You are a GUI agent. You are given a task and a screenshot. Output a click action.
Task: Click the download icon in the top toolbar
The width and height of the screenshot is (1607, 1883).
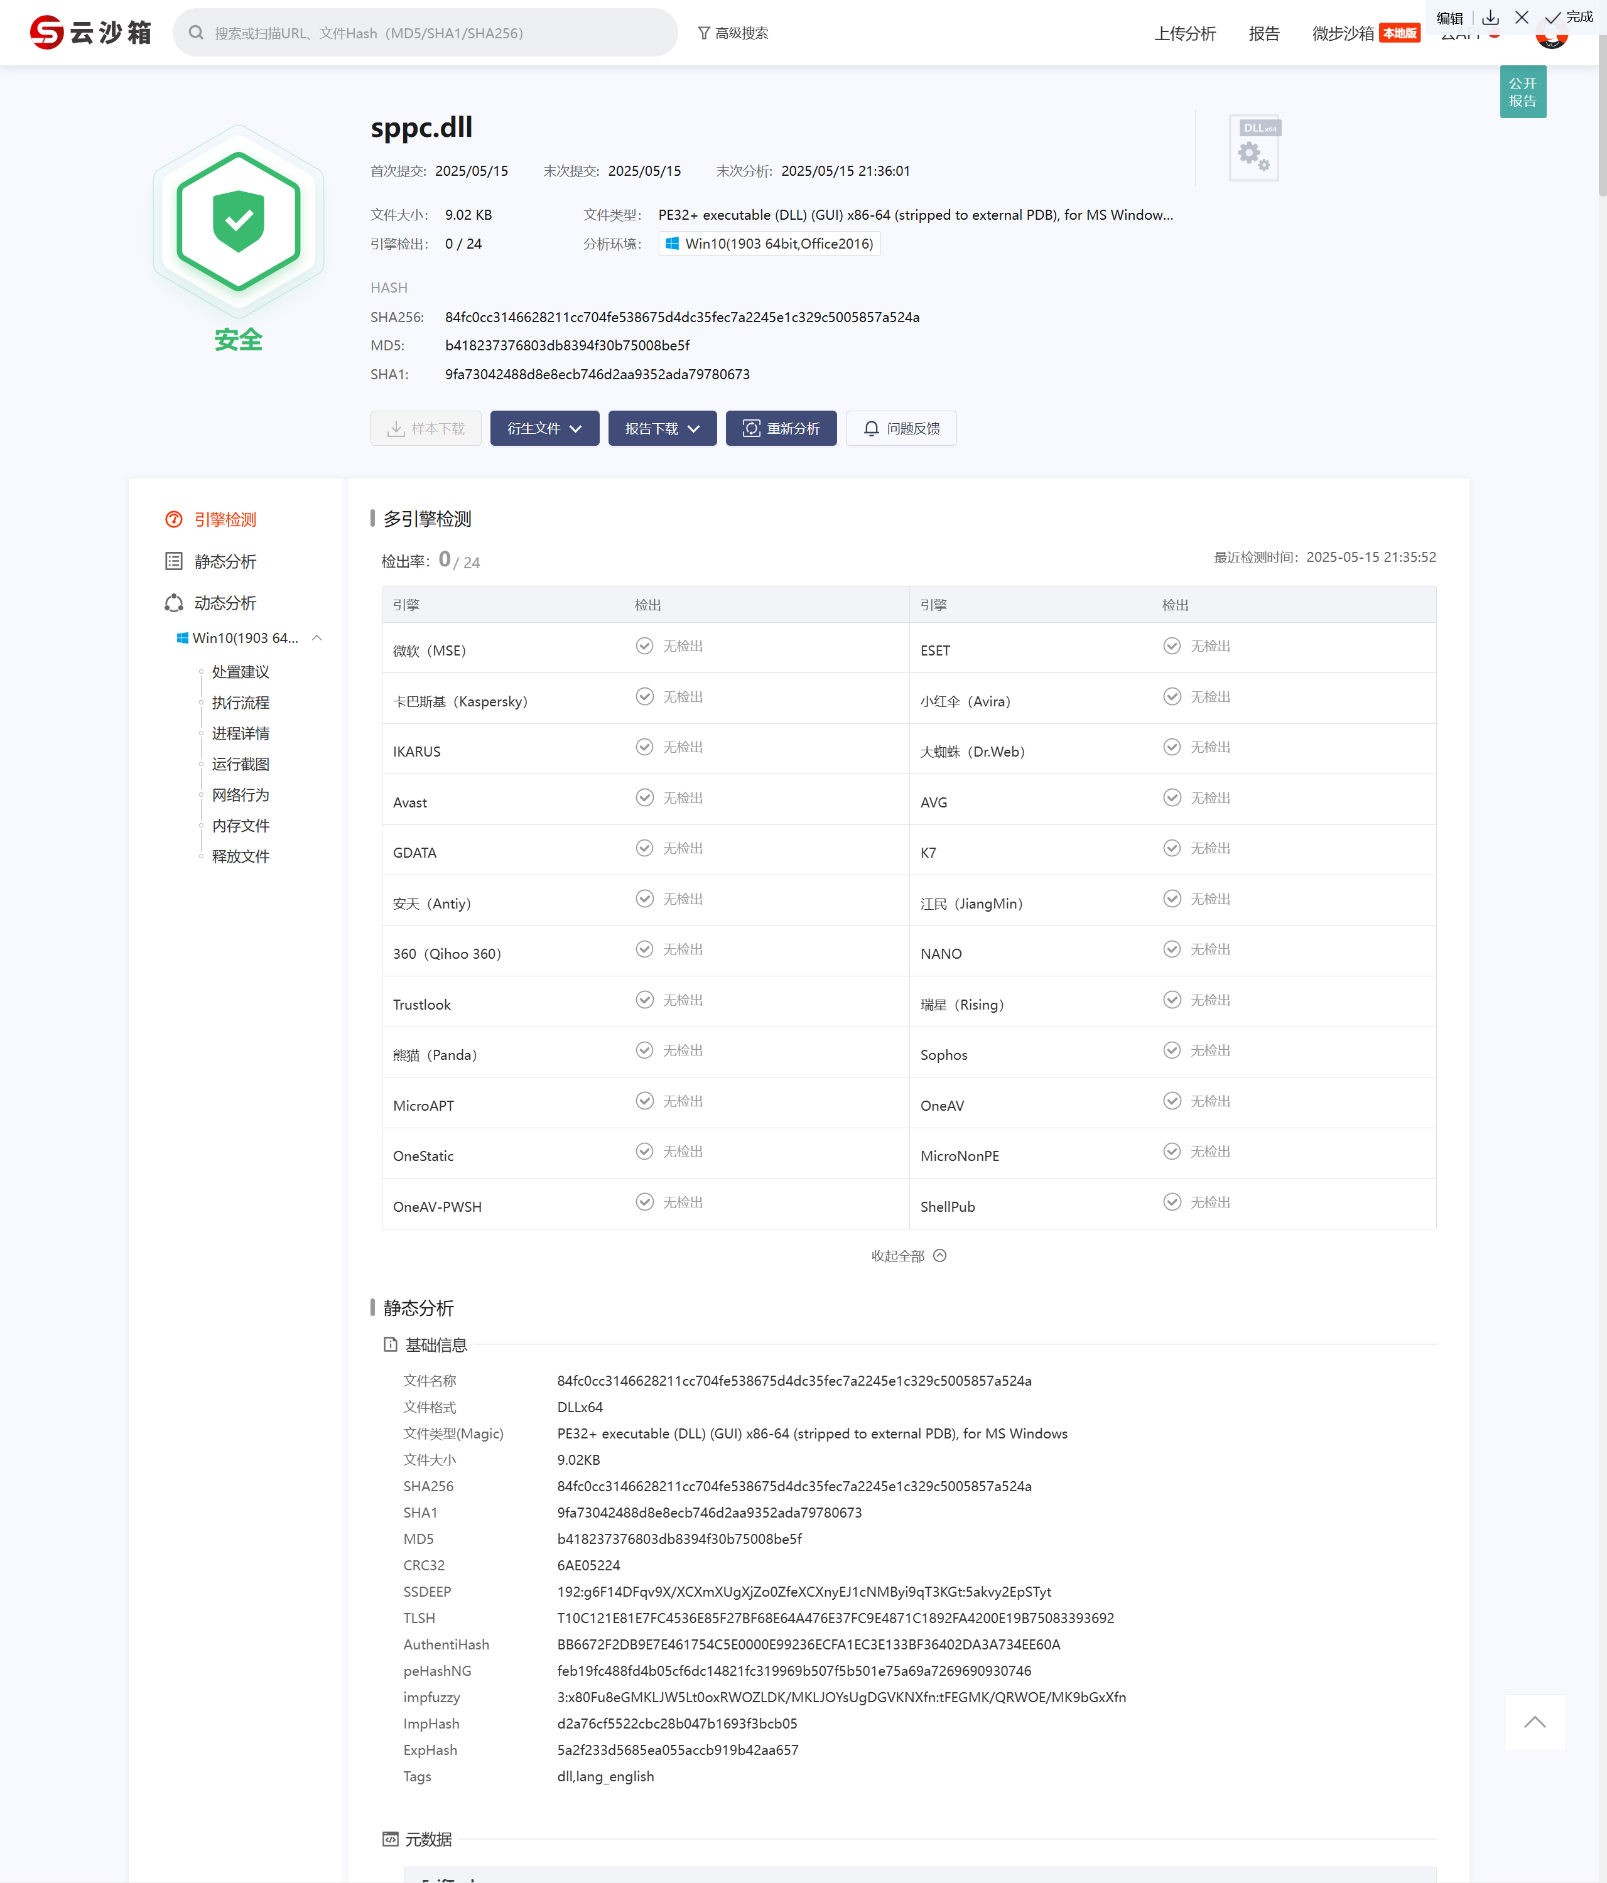(1491, 18)
